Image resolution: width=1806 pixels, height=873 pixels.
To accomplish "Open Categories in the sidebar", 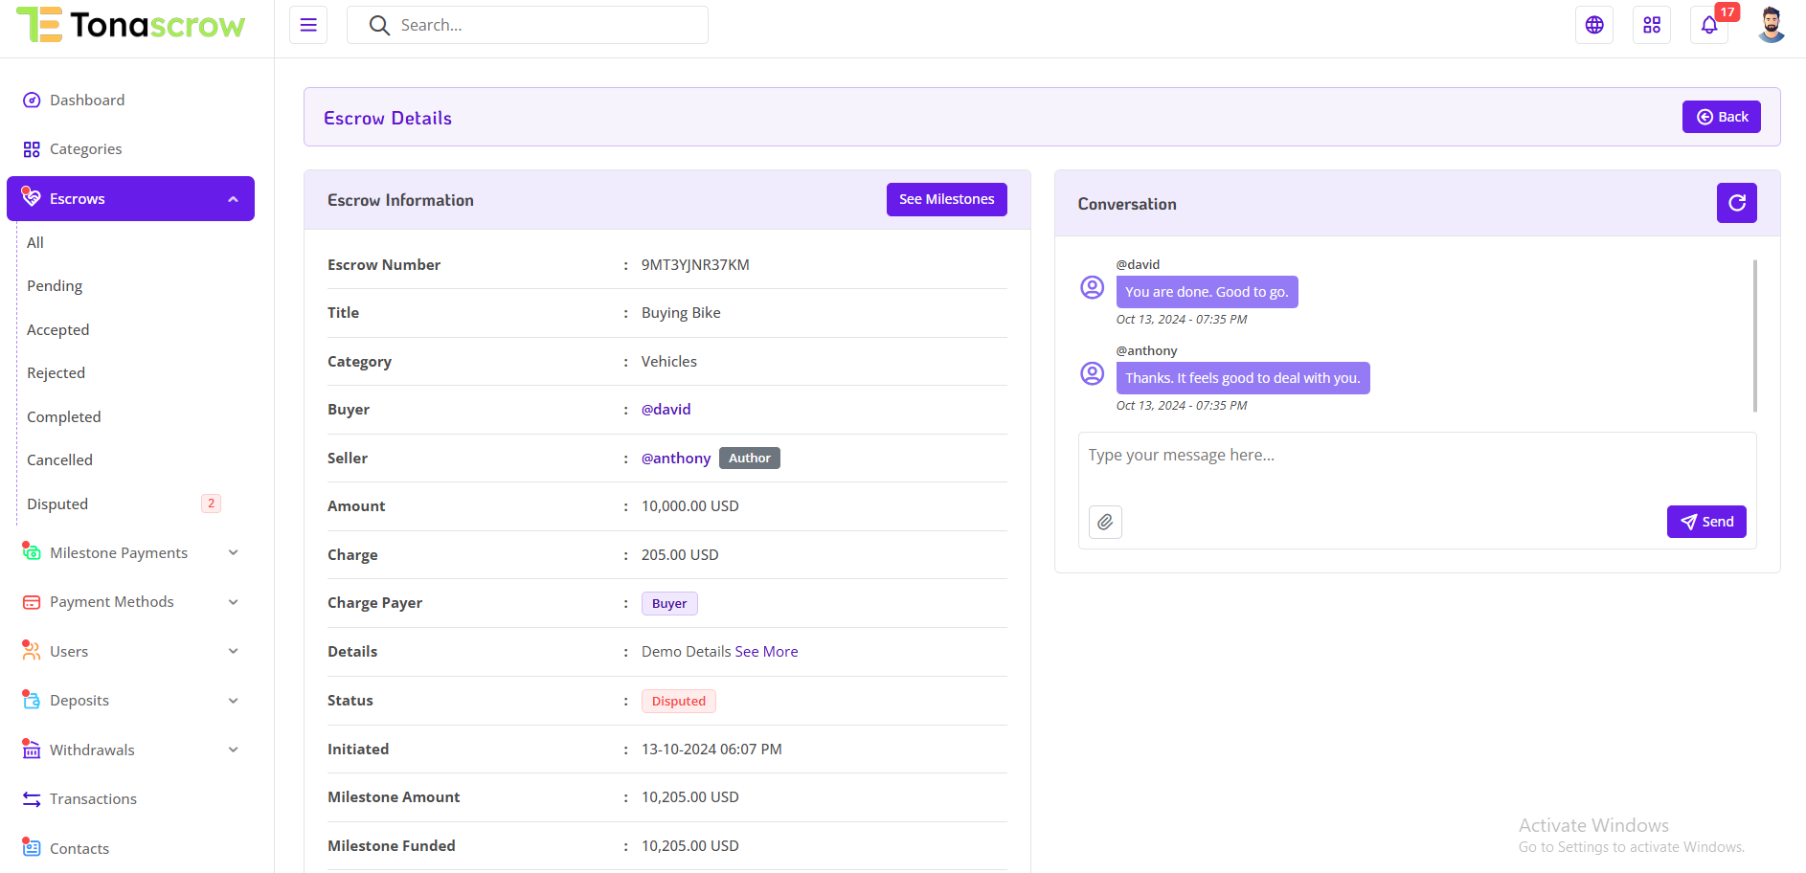I will 85,149.
